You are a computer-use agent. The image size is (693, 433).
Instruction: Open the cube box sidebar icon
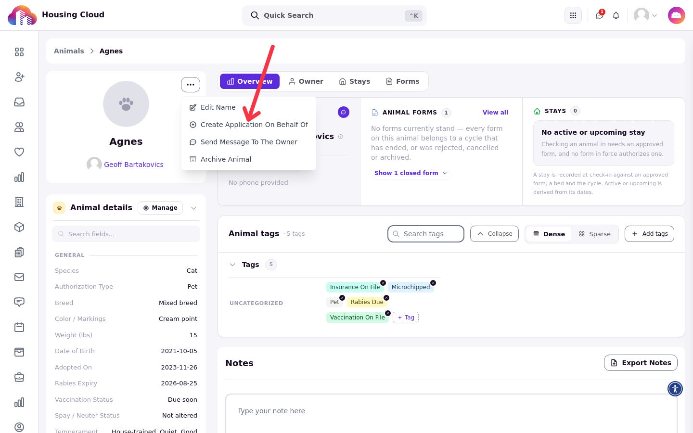[x=19, y=227]
